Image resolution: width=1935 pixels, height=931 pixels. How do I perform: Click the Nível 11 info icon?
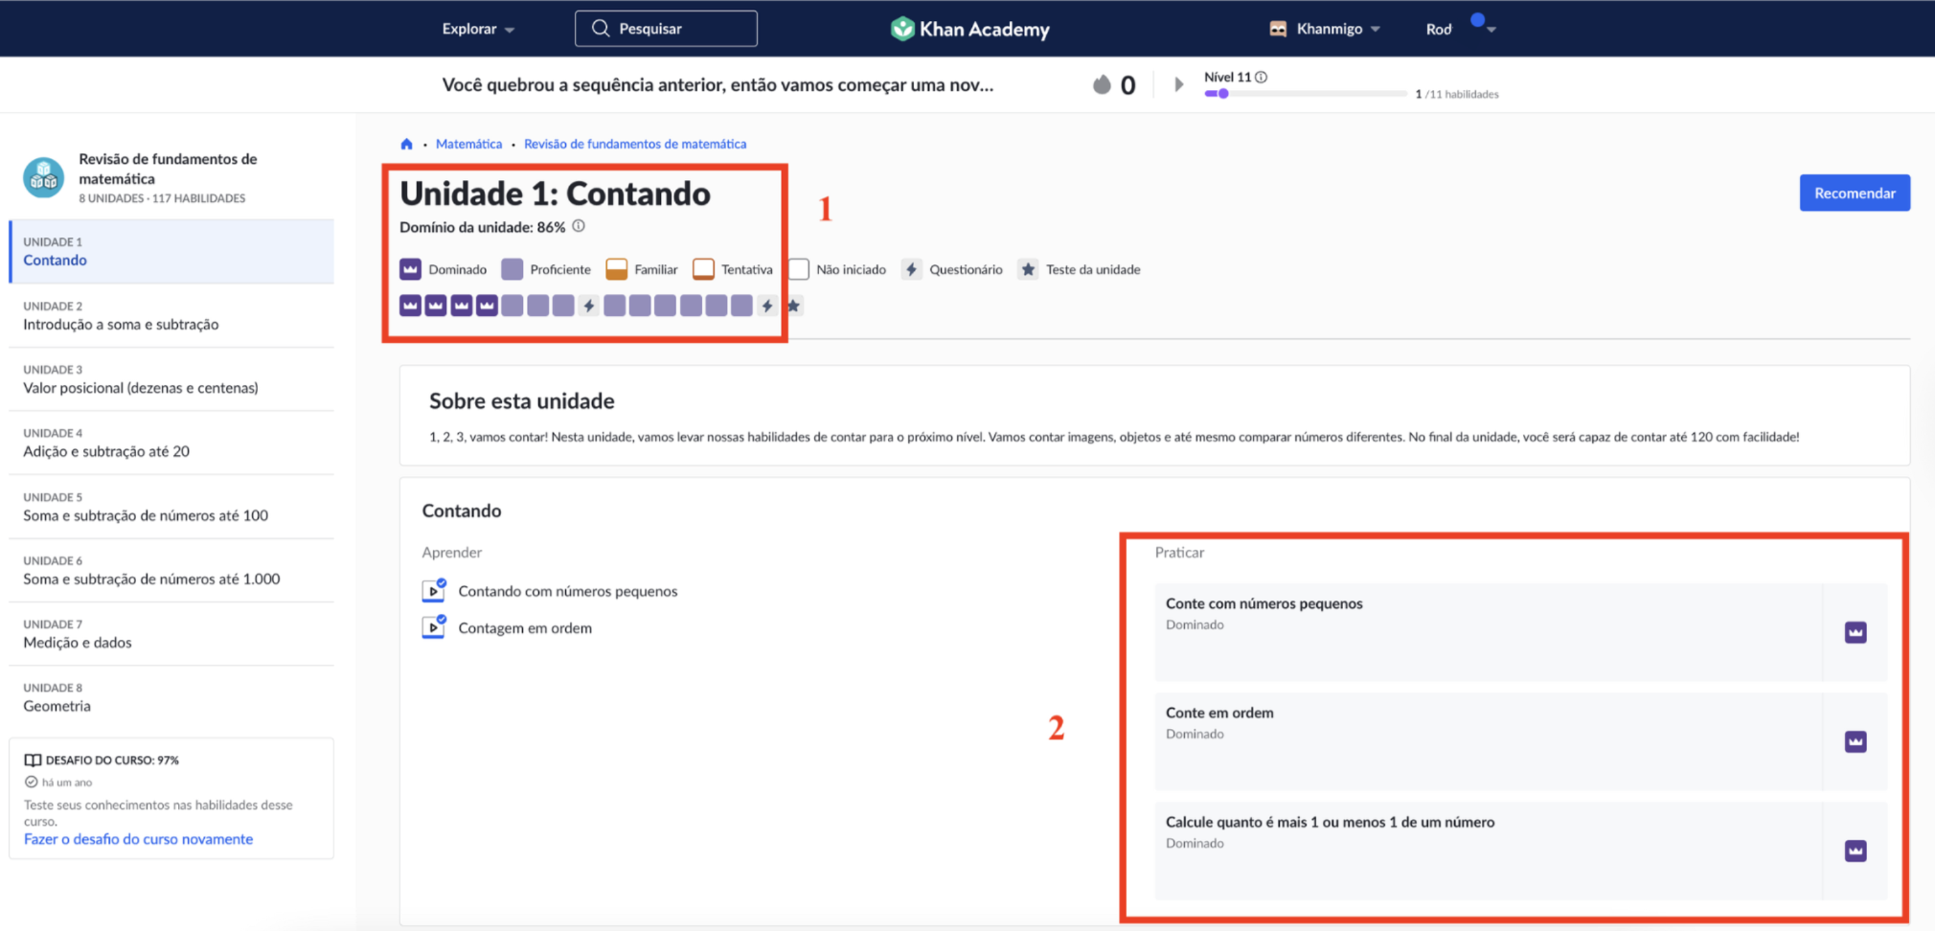click(1262, 77)
